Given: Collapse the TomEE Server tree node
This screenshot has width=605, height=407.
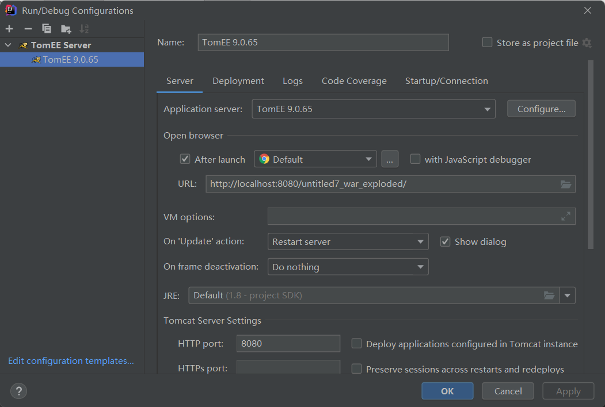Looking at the screenshot, I should pos(8,45).
